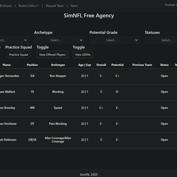
Task: Click the Run Stopper archetype cell
Action: 58,76
